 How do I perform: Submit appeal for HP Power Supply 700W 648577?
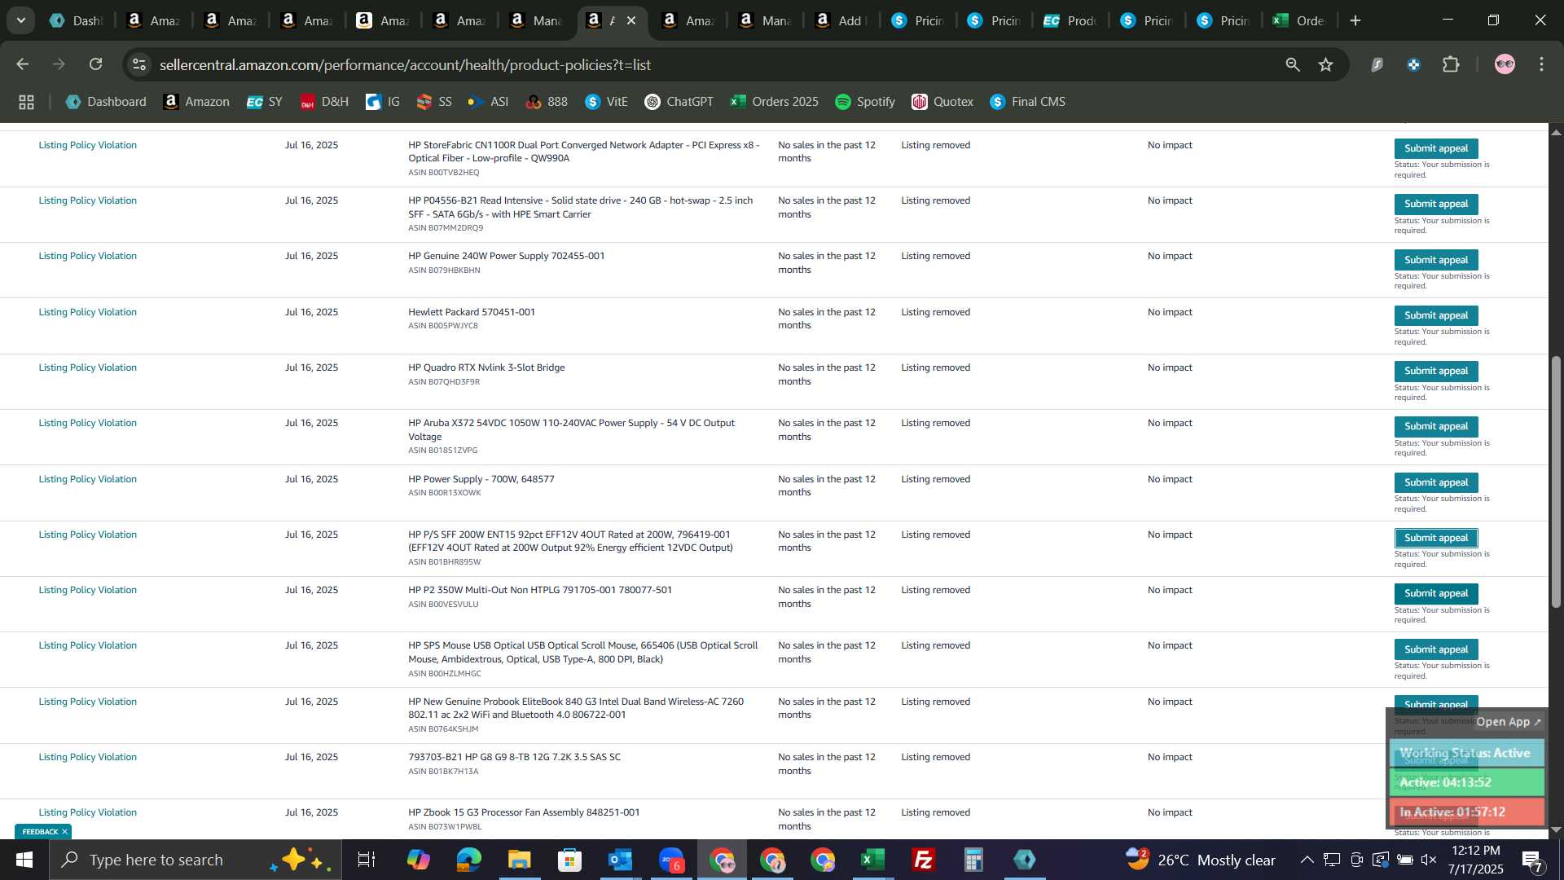(1435, 482)
